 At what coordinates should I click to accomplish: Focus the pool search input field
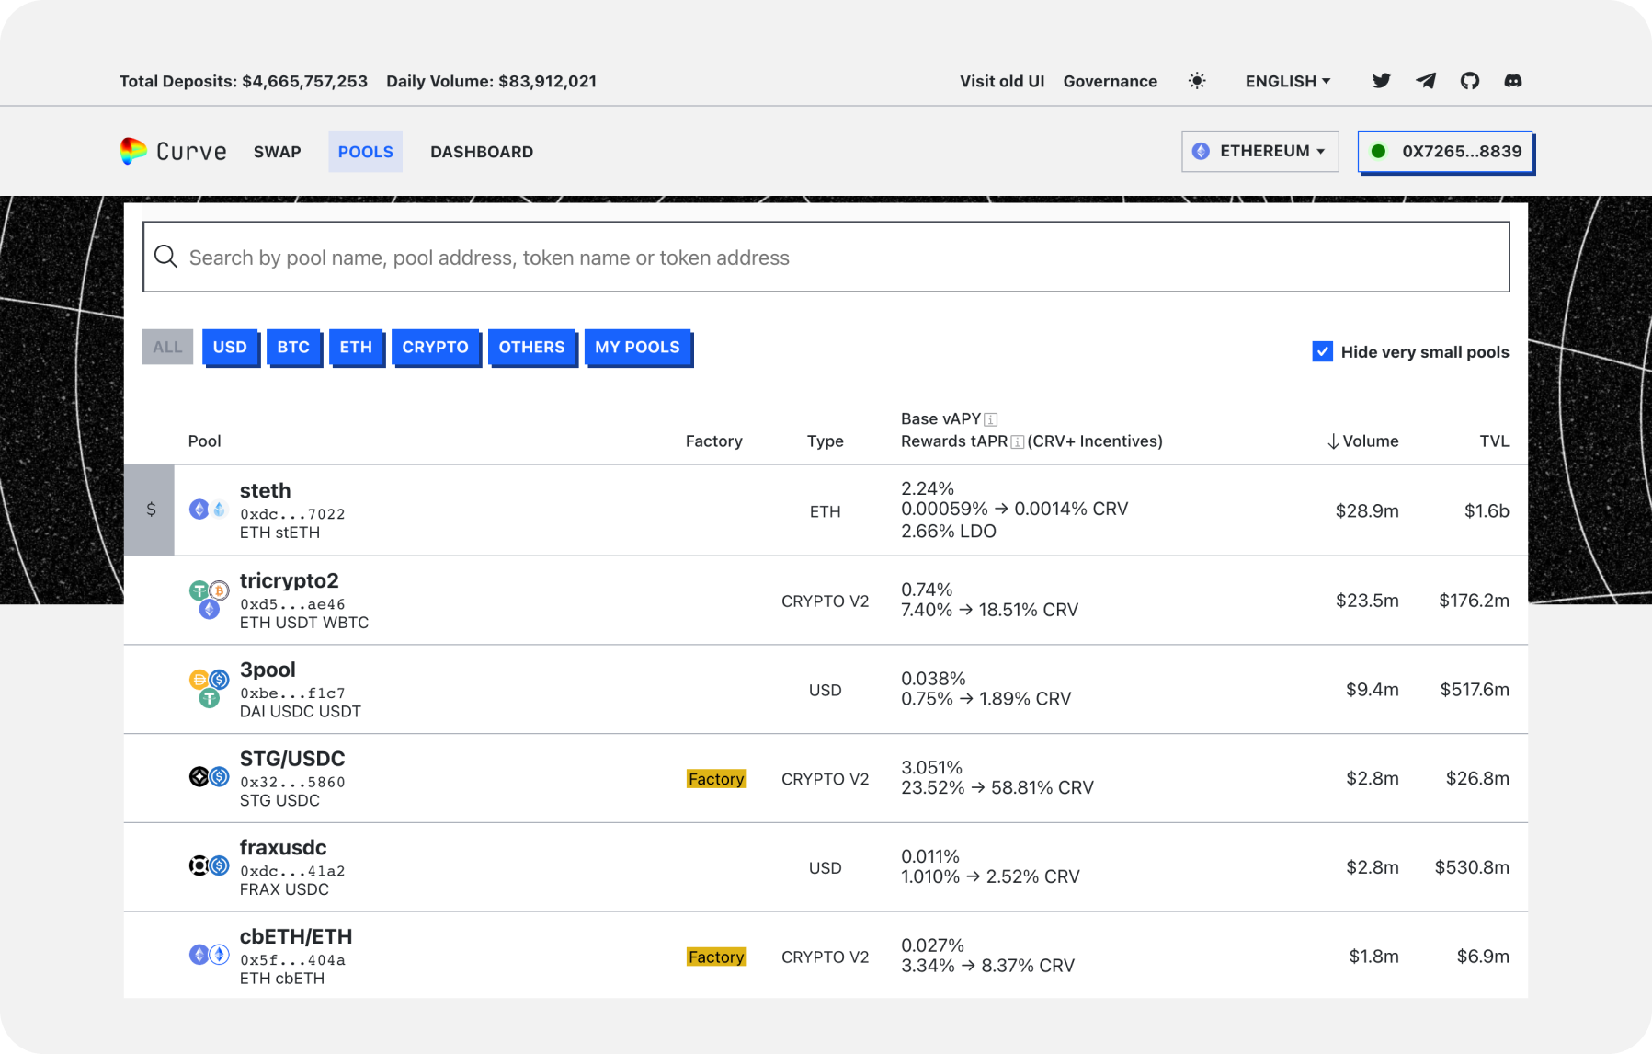click(x=826, y=257)
